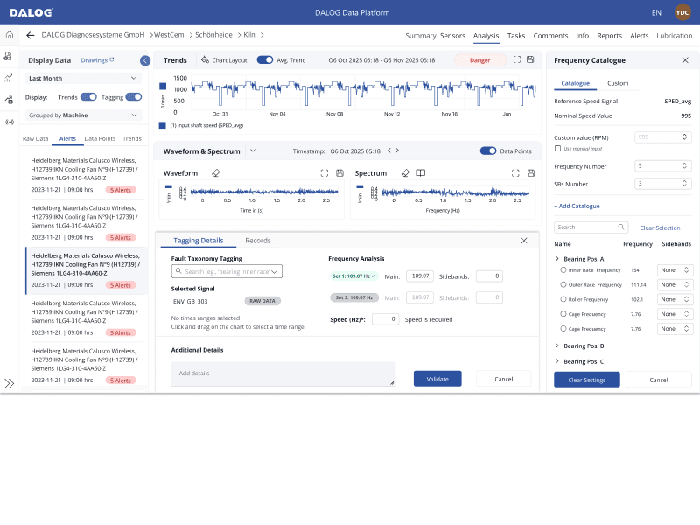
Task: Toggle the Tagging switch
Action: click(x=134, y=97)
